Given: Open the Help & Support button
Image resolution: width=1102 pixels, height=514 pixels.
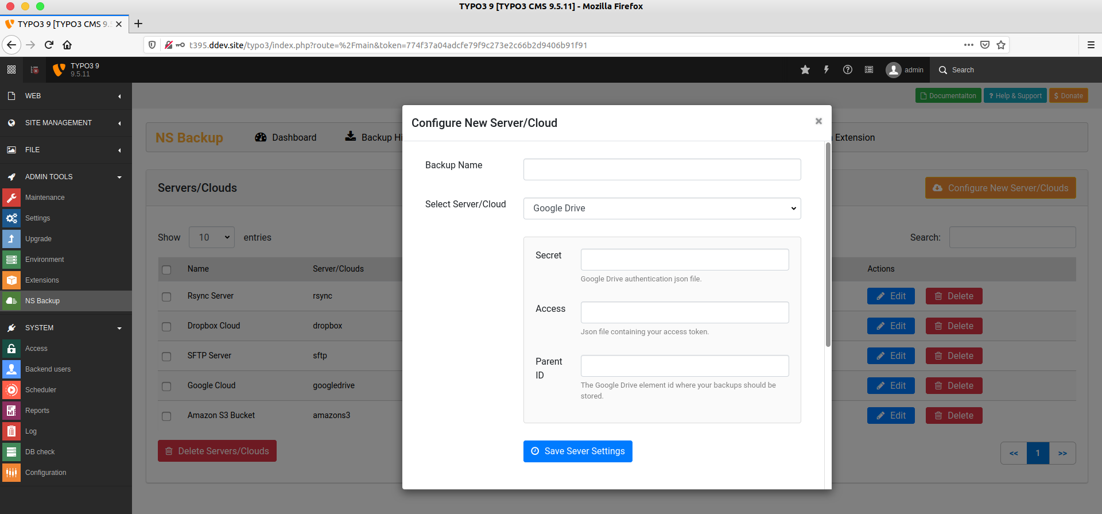Looking at the screenshot, I should point(1015,96).
